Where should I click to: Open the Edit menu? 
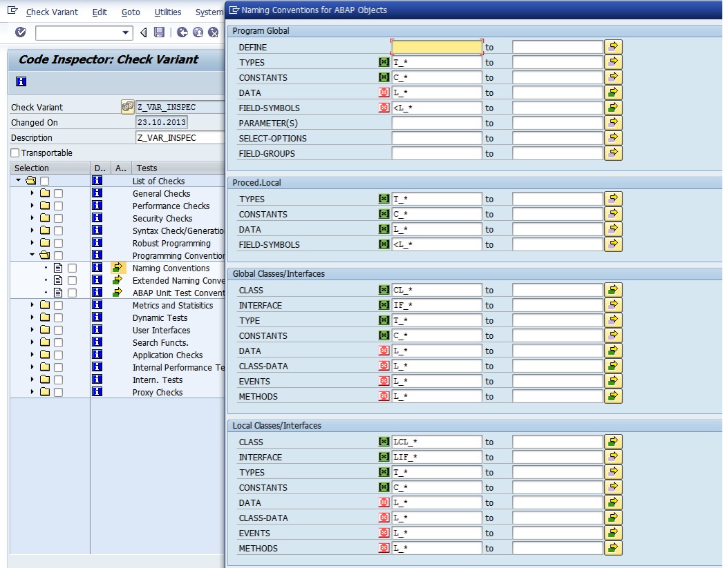coord(100,12)
